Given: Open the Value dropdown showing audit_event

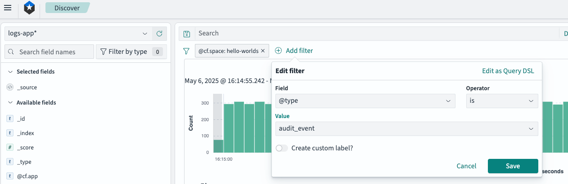Looking at the screenshot, I should [407, 128].
